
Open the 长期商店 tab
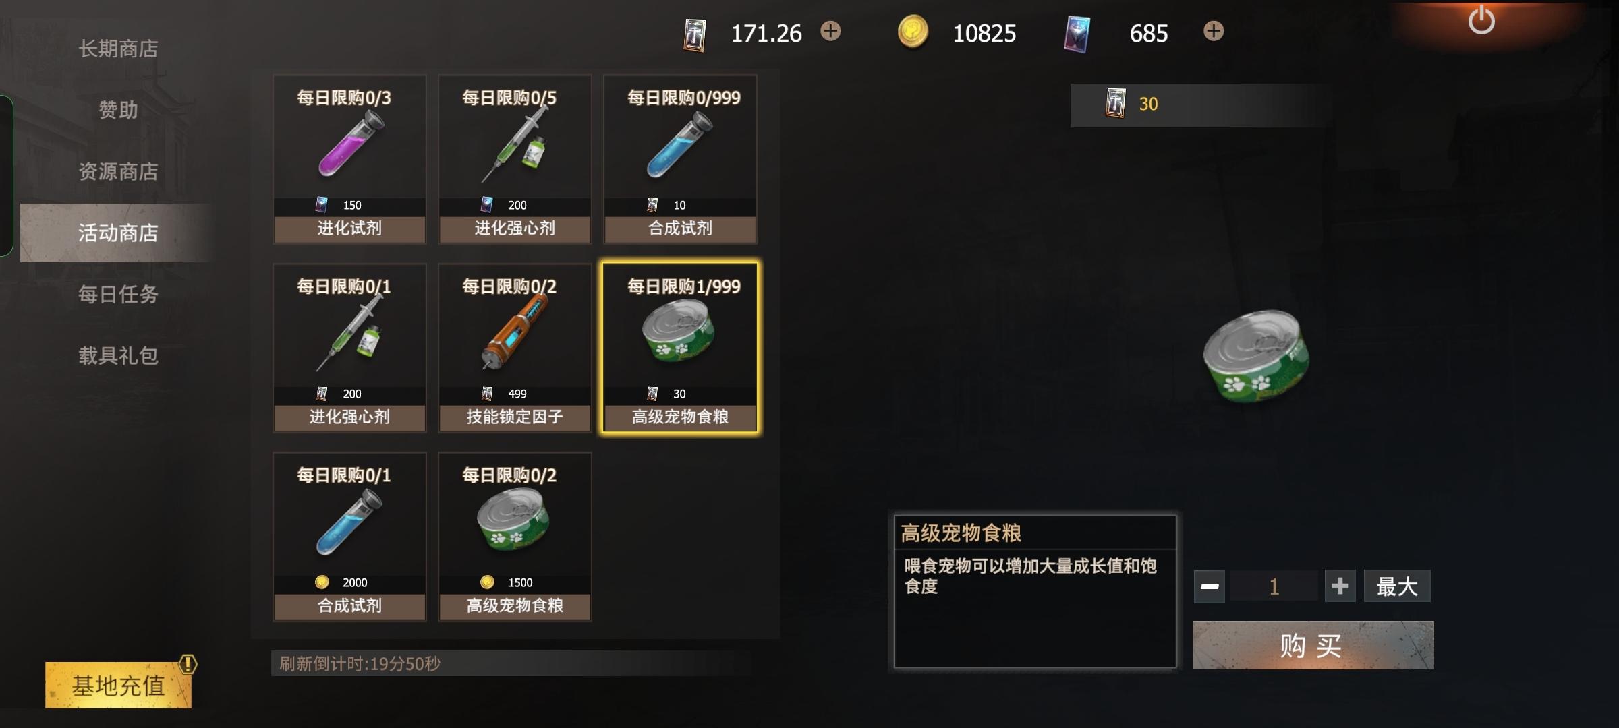coord(118,49)
